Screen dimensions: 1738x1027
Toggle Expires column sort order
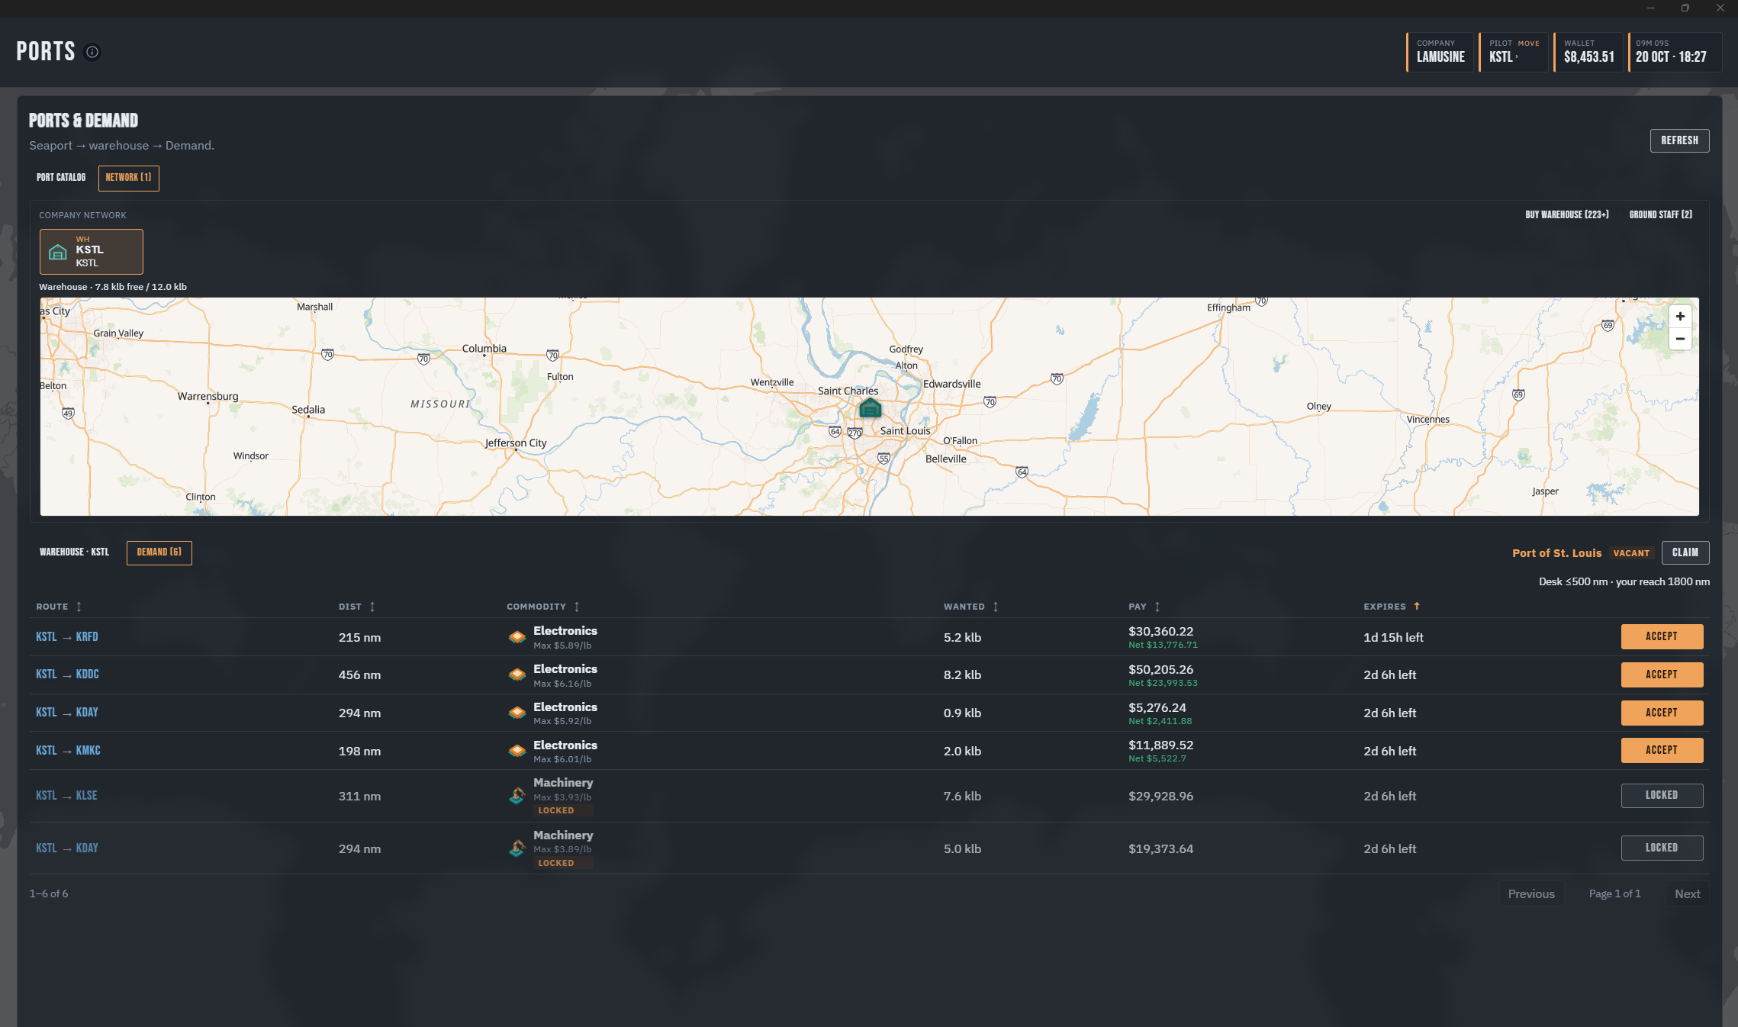pyautogui.click(x=1391, y=607)
